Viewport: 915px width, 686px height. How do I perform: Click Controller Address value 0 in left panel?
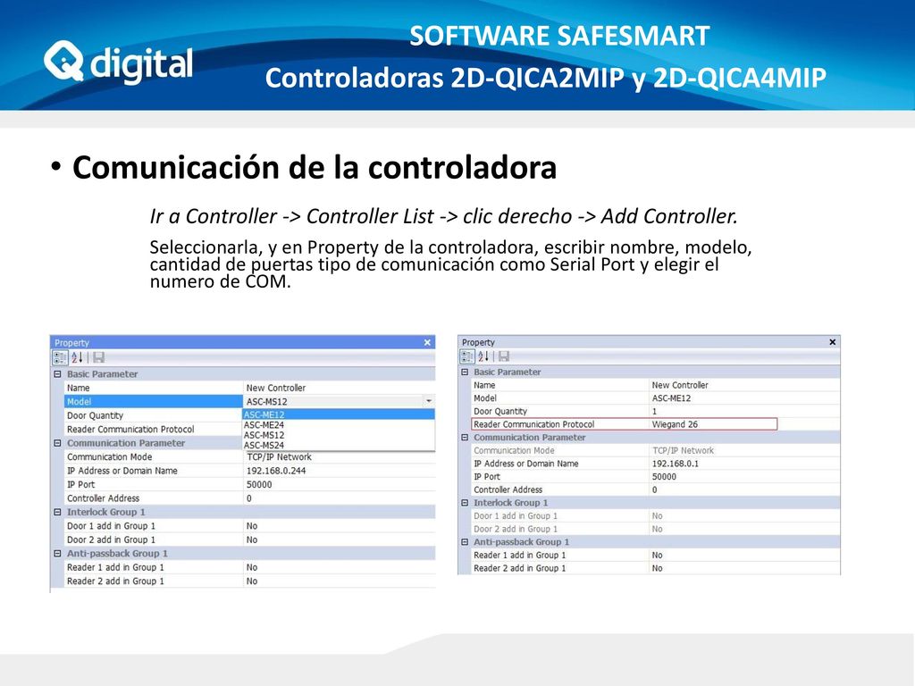coord(339,498)
